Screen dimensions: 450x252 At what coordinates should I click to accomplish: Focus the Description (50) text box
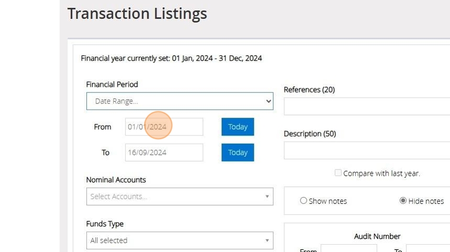point(366,151)
